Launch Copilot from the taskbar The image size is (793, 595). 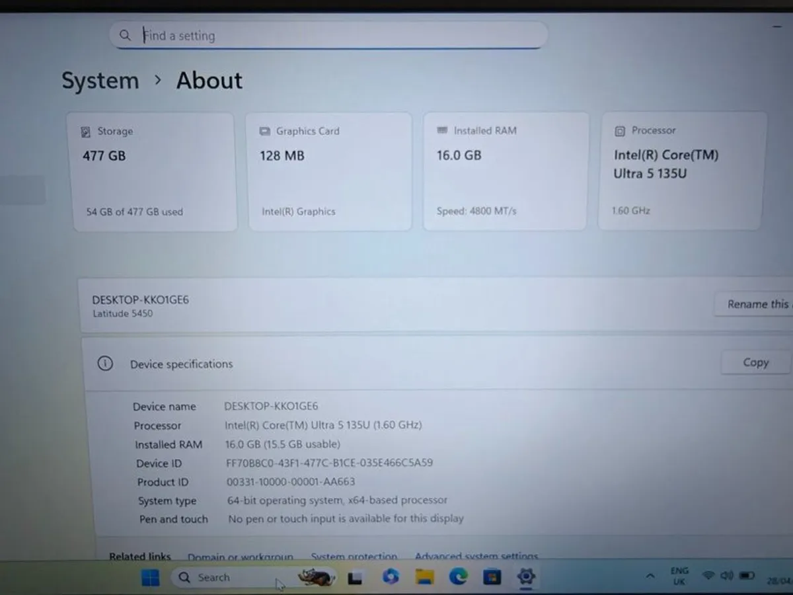click(391, 577)
